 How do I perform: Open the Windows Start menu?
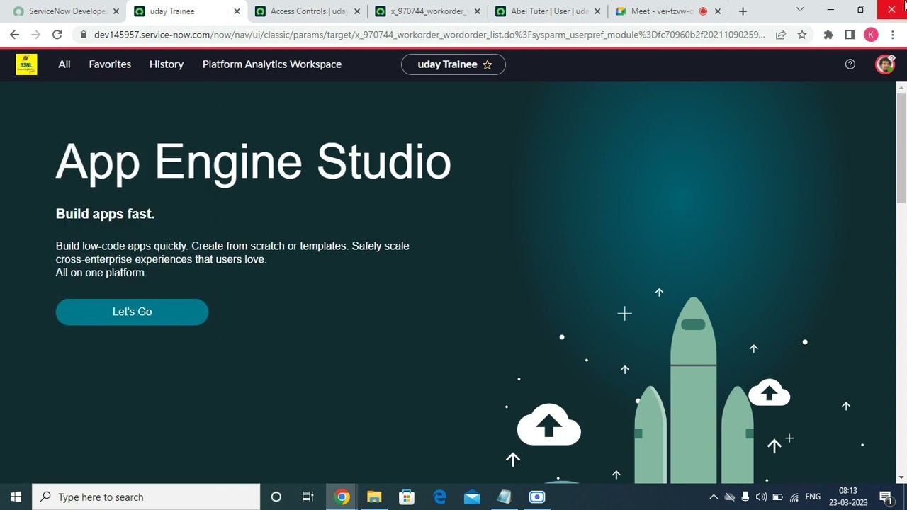click(16, 497)
